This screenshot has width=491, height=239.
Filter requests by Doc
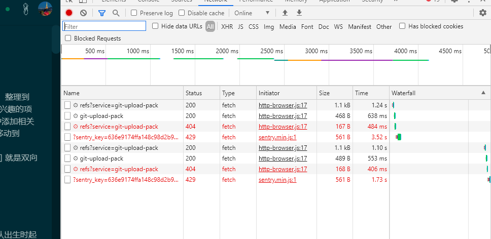(324, 26)
